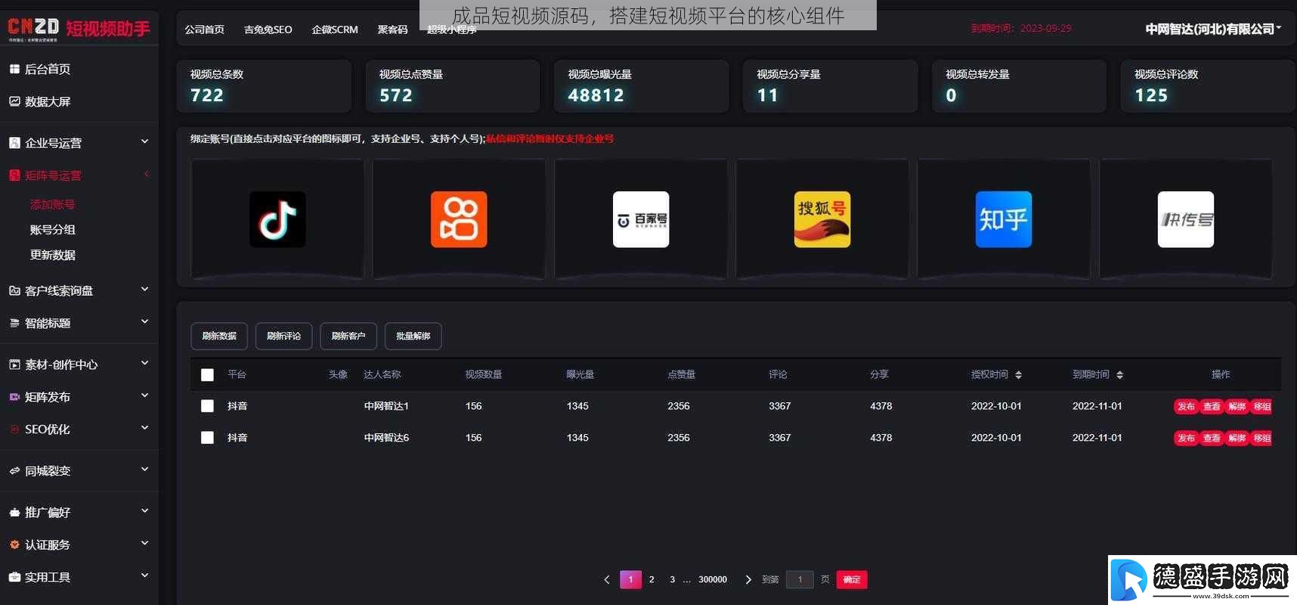
Task: Click the 同城裂变 link icon
Action: pyautogui.click(x=14, y=470)
